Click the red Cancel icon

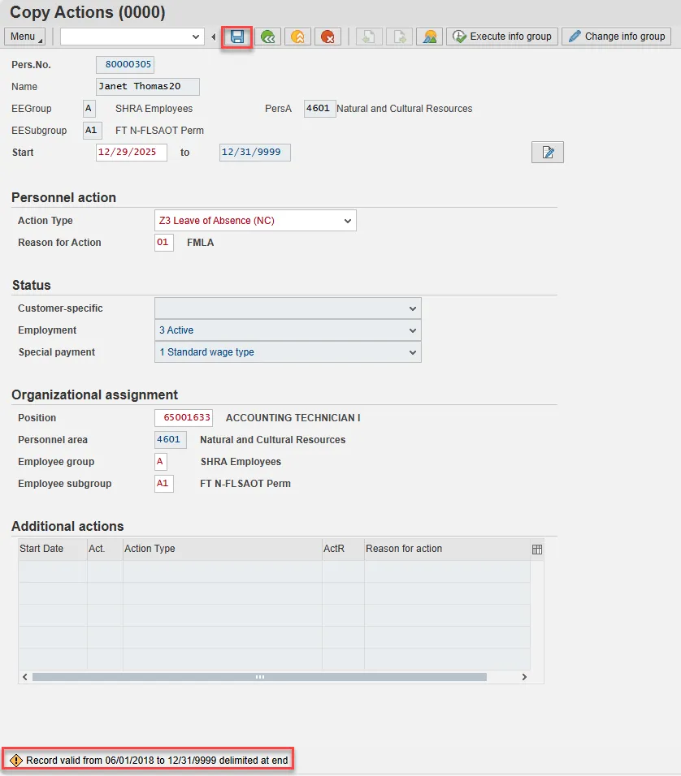point(327,37)
